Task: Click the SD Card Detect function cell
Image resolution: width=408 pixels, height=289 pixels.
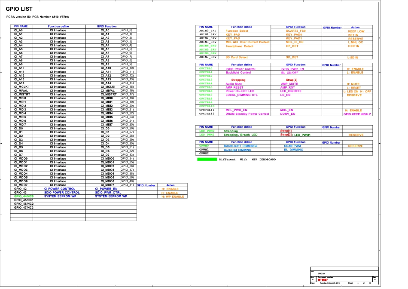Action: 236,57
